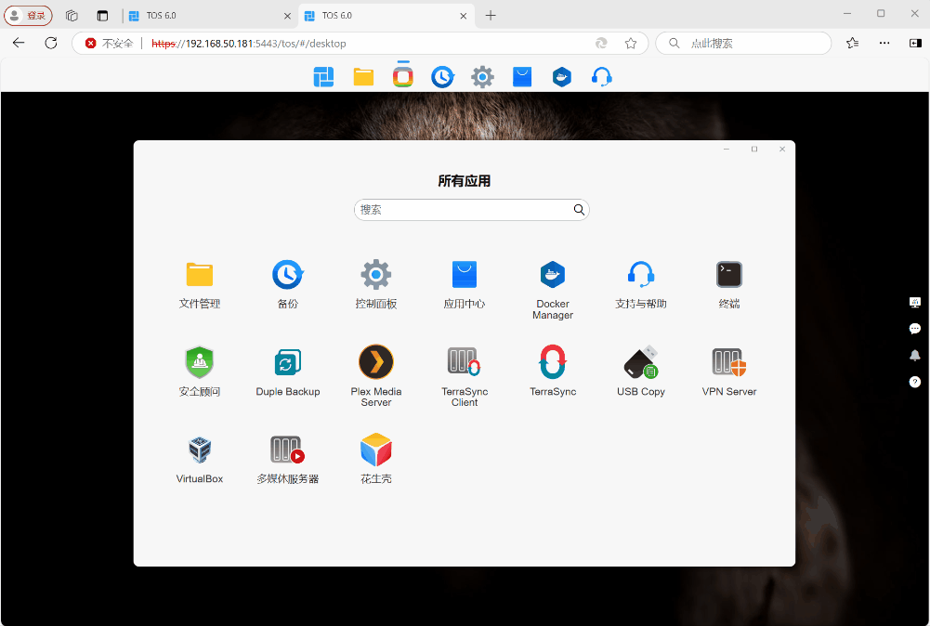Open the file manager folder in the top dock
This screenshot has width=930, height=626.
pos(363,77)
